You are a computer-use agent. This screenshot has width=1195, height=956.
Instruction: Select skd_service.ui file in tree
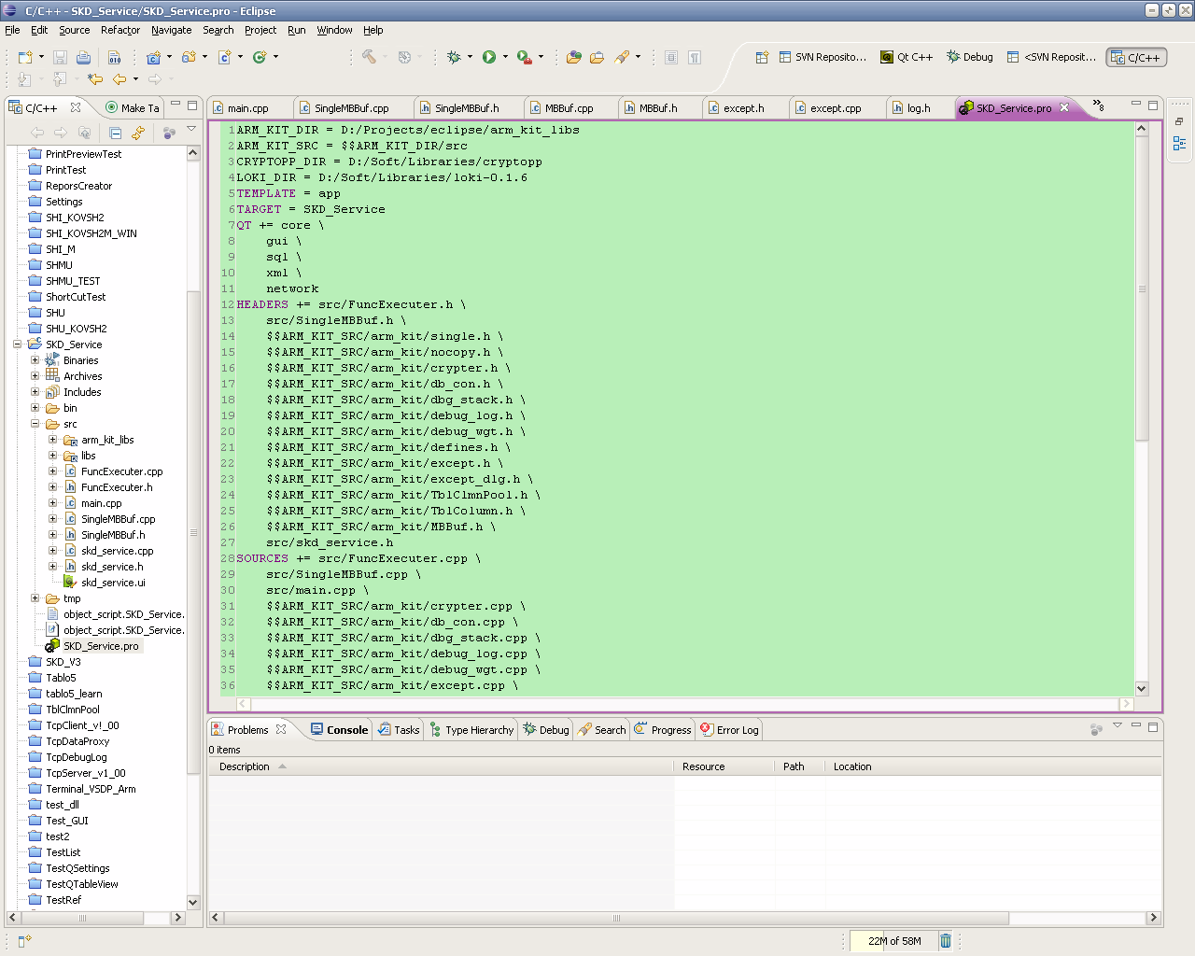click(x=113, y=583)
